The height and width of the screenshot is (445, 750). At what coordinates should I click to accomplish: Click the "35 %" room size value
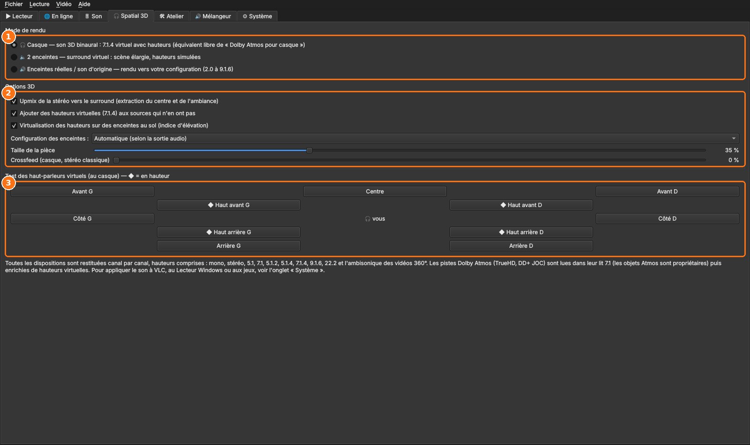tap(732, 150)
